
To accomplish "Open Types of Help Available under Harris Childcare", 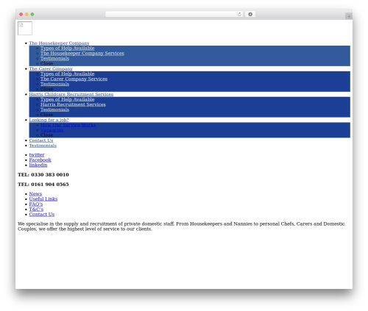I will 67,99.
